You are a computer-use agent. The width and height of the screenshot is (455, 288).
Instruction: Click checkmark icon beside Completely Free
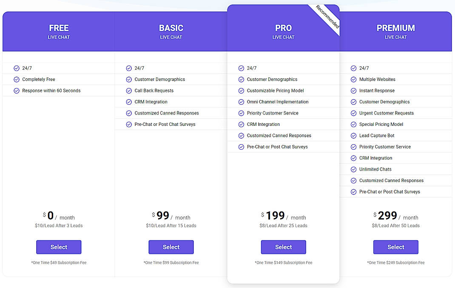pyautogui.click(x=17, y=80)
